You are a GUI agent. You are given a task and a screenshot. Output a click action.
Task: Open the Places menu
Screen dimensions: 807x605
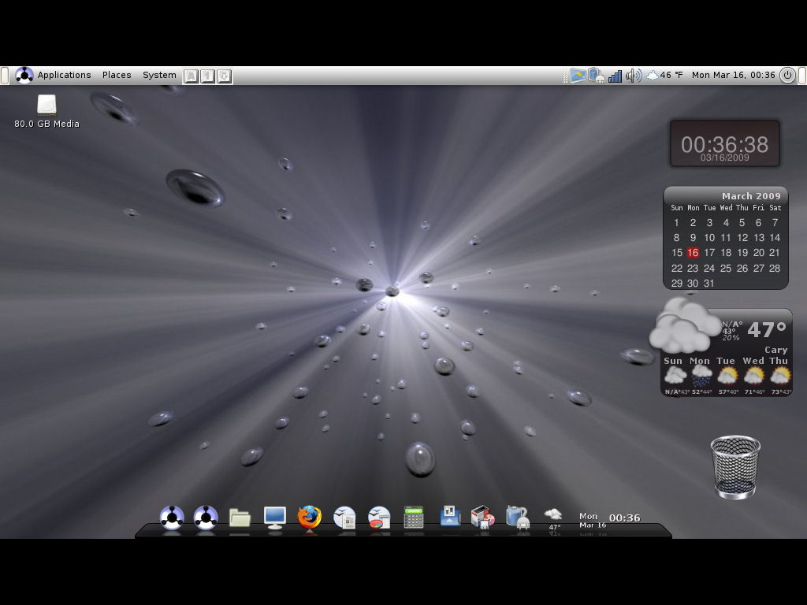[x=117, y=76]
